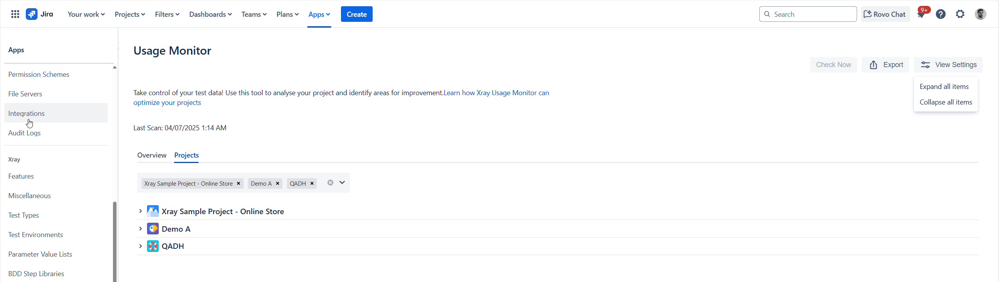Expand the QADH project row
This screenshot has height=282, width=999.
pos(140,246)
